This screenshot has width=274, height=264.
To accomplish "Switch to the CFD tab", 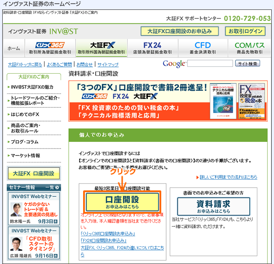I will click(203, 48).
